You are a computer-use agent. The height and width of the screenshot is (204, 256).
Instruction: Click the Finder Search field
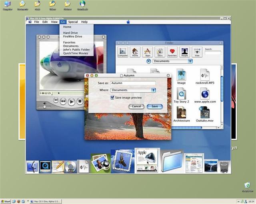213,53
